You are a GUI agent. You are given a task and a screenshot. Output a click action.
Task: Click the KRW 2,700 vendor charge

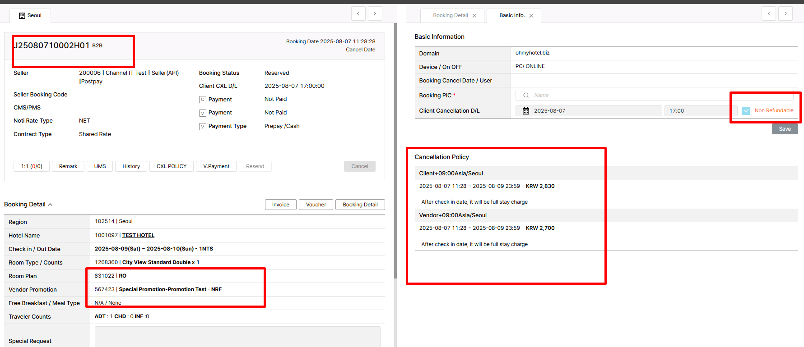point(540,228)
